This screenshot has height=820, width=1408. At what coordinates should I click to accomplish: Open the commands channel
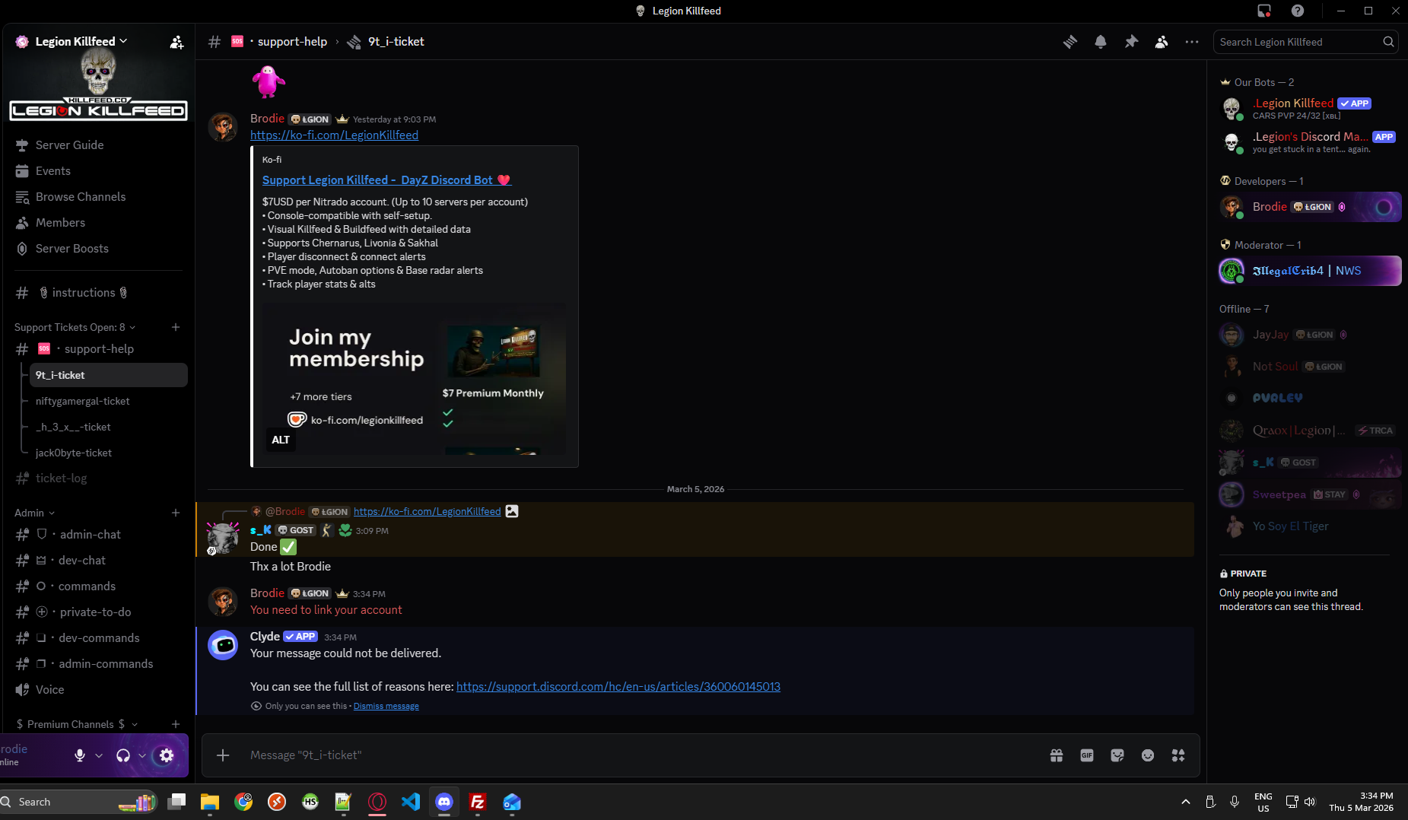(x=97, y=586)
